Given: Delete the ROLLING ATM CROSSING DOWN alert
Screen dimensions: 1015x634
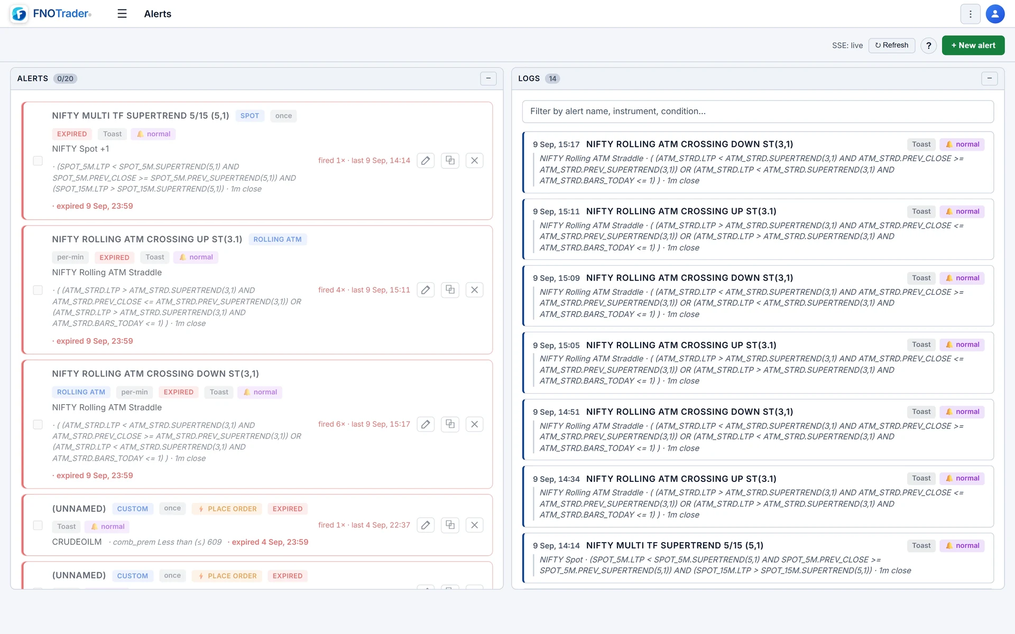Looking at the screenshot, I should [474, 424].
